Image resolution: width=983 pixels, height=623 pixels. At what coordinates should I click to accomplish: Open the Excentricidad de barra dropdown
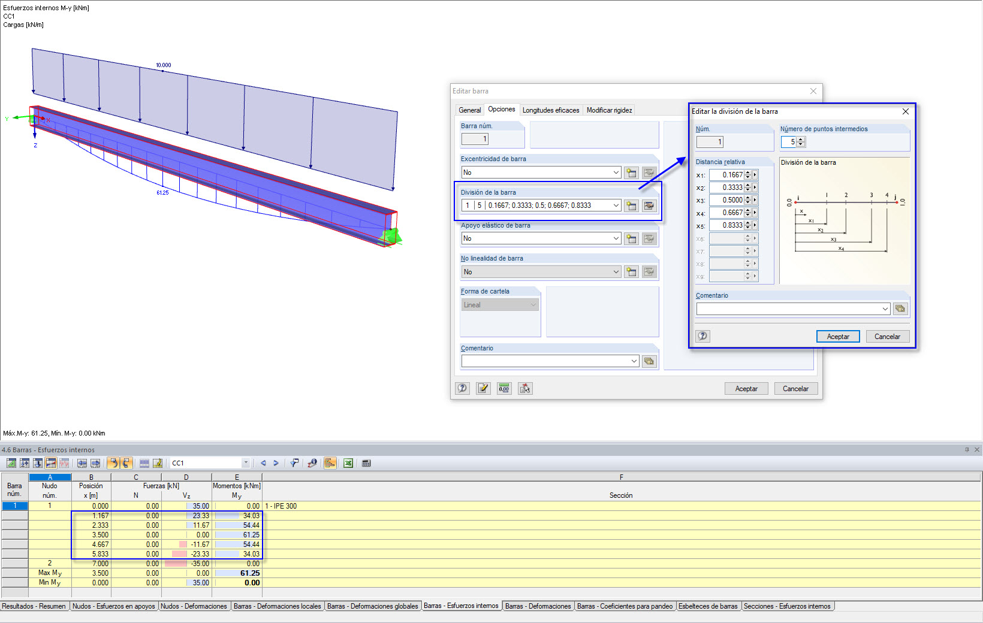tap(616, 173)
